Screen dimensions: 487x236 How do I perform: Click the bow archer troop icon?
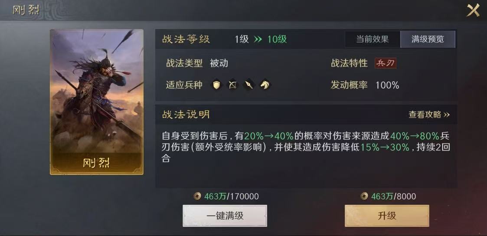pyautogui.click(x=232, y=85)
